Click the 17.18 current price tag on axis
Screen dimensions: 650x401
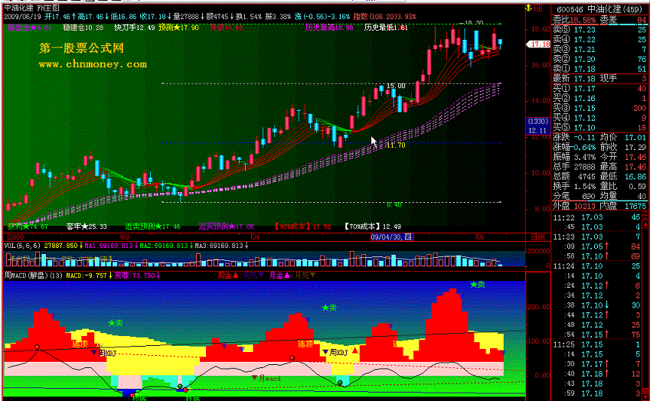click(538, 44)
